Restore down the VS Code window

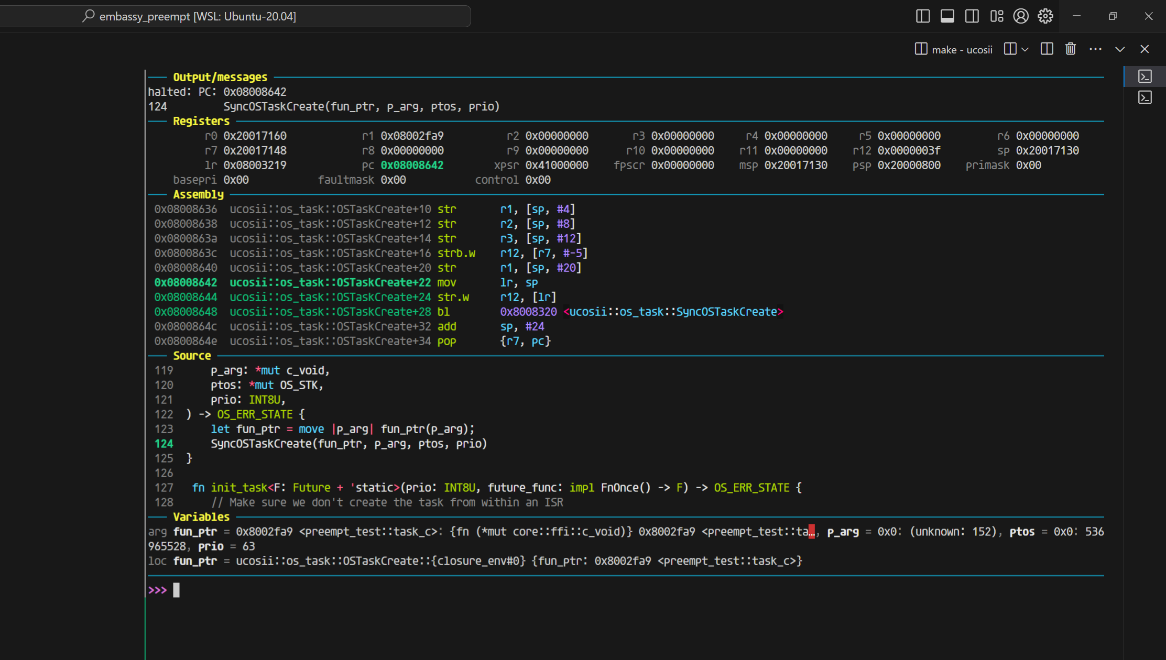coord(1113,16)
